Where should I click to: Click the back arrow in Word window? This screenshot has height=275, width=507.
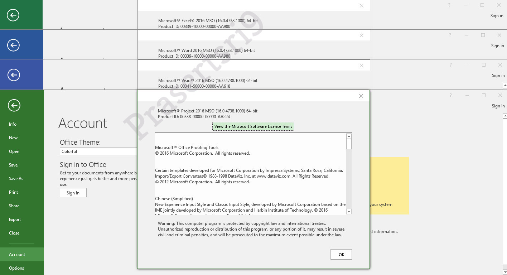tap(13, 45)
